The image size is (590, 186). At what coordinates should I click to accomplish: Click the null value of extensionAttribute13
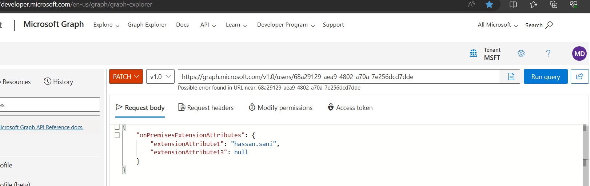point(241,152)
